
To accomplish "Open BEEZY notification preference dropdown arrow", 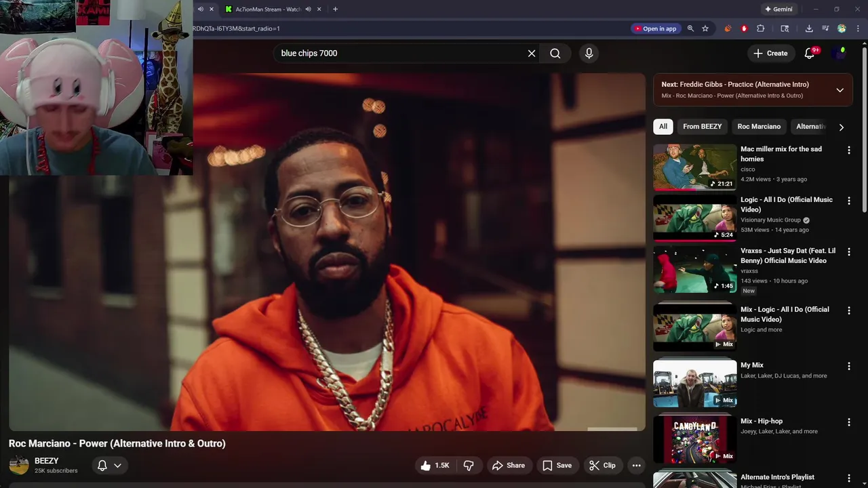I will pyautogui.click(x=117, y=466).
